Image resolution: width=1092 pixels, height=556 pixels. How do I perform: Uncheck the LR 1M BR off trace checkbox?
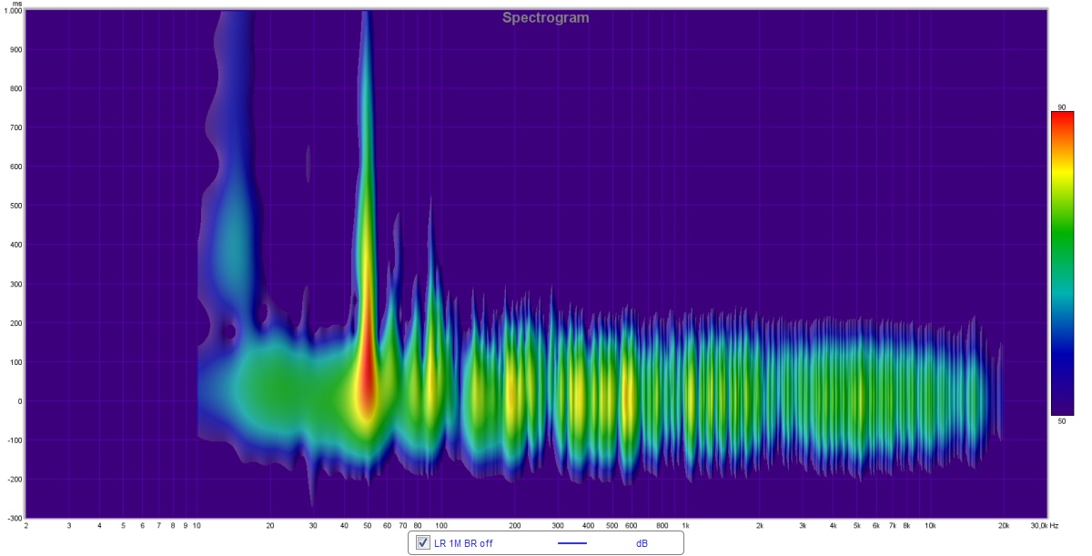click(x=422, y=543)
